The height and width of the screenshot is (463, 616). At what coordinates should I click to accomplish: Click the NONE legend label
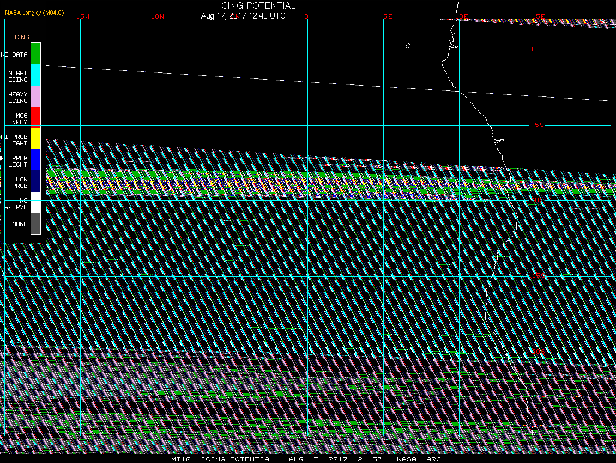(20, 224)
